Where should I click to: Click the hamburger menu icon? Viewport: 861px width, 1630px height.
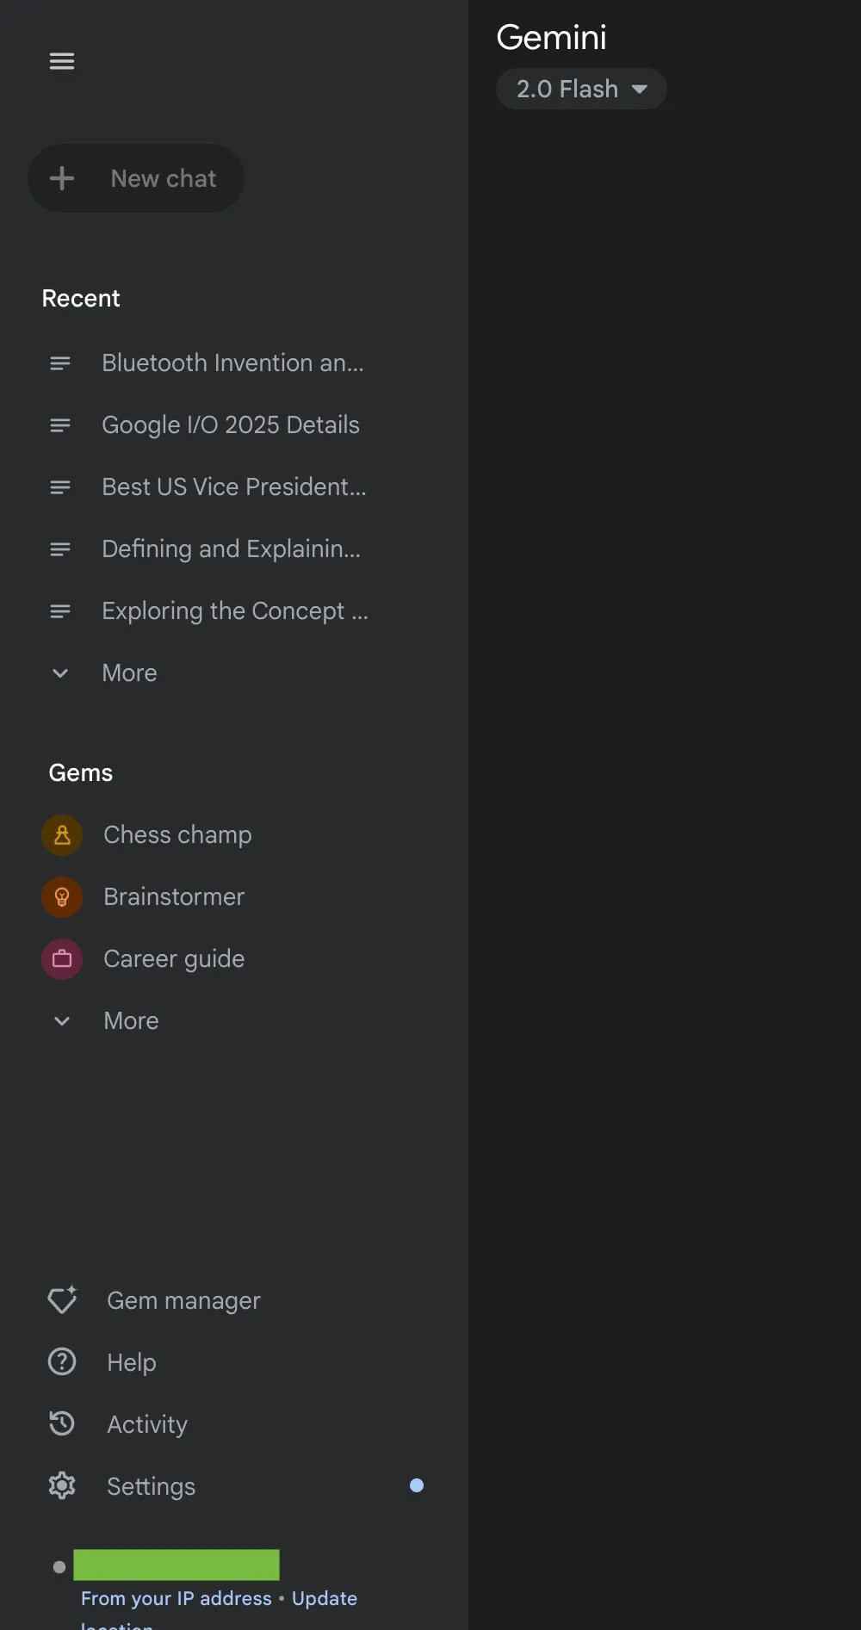tap(62, 61)
